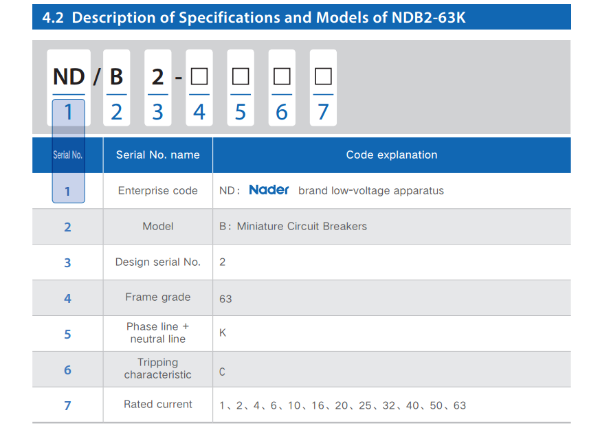The height and width of the screenshot is (441, 611).
Task: Click the section 4.2 title banner
Action: click(x=302, y=17)
